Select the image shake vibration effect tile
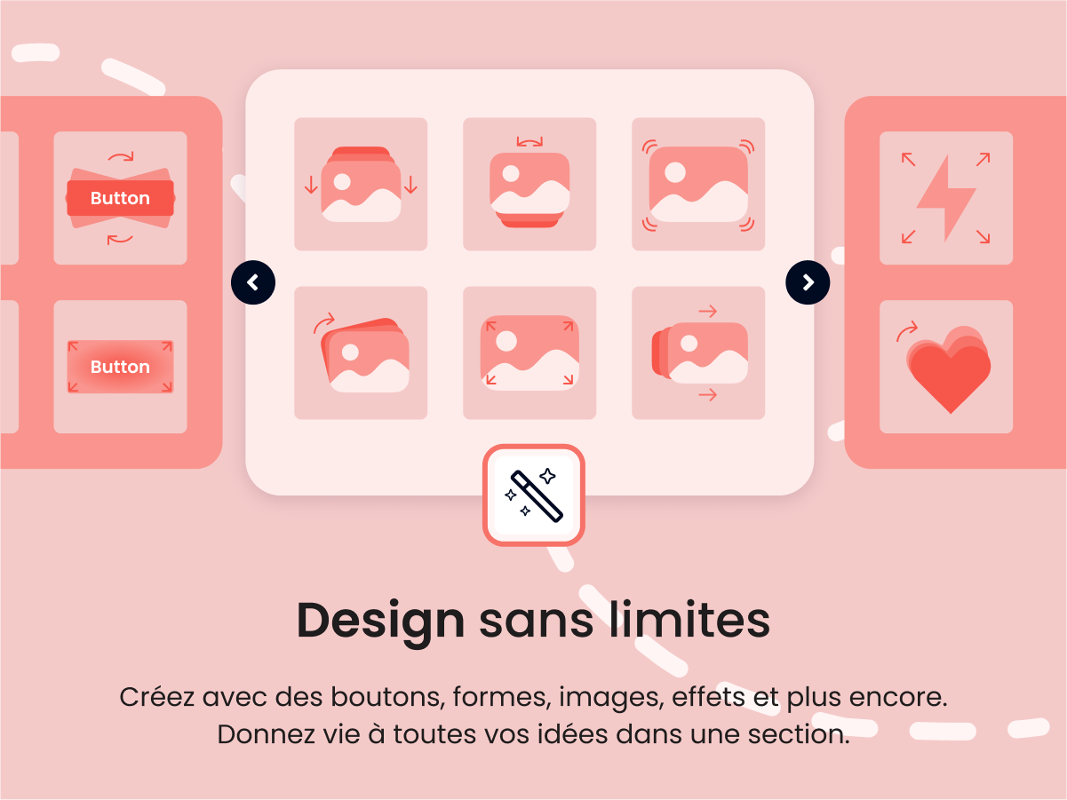 point(698,184)
